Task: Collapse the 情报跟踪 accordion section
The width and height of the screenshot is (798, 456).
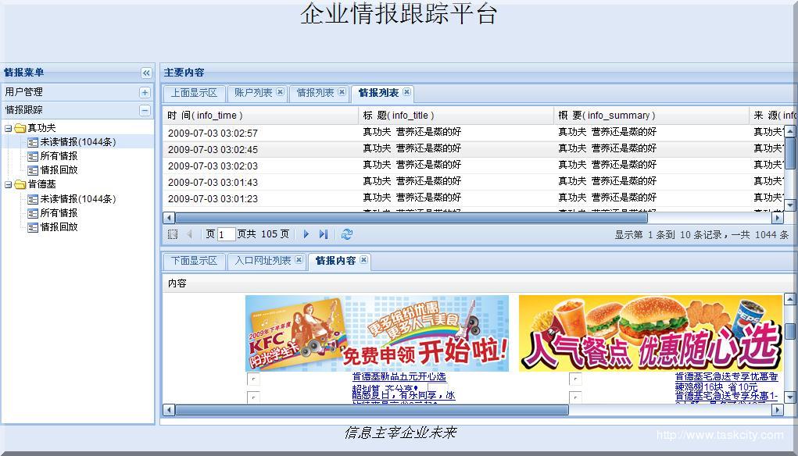Action: coord(145,111)
